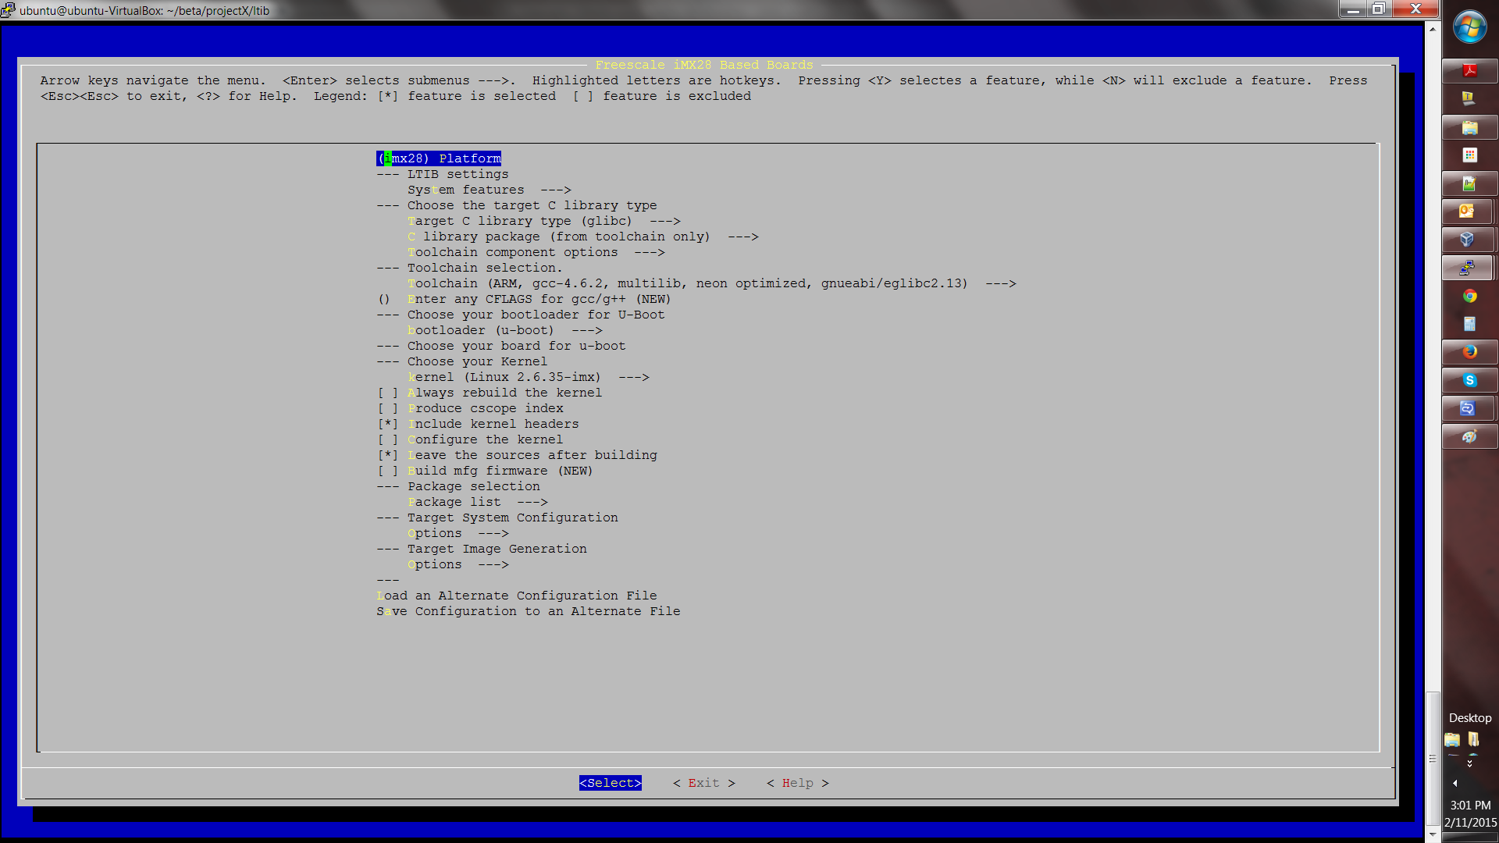Open VirtualBox taskbar icon
Screen dimensions: 1499x843
pyautogui.click(x=1468, y=240)
